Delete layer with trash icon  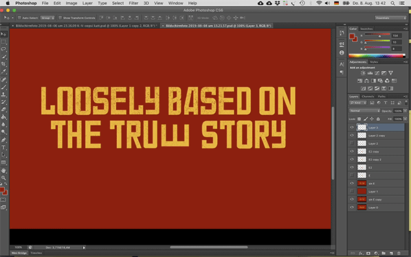pyautogui.click(x=399, y=254)
